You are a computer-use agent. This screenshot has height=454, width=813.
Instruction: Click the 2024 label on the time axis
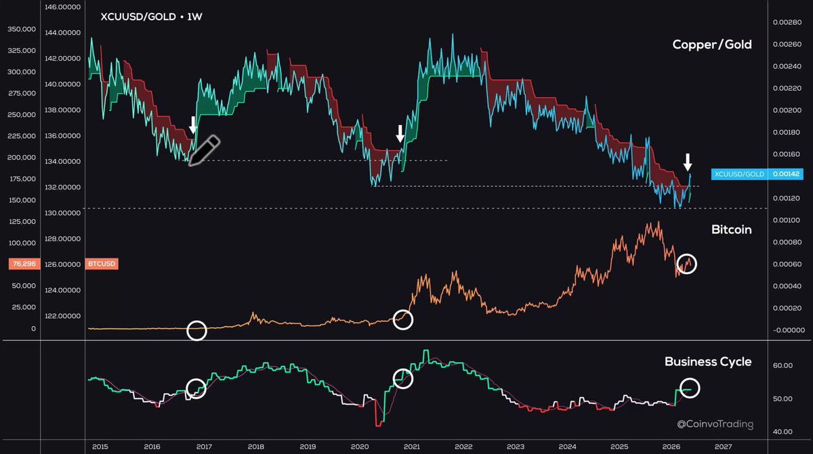click(x=567, y=447)
